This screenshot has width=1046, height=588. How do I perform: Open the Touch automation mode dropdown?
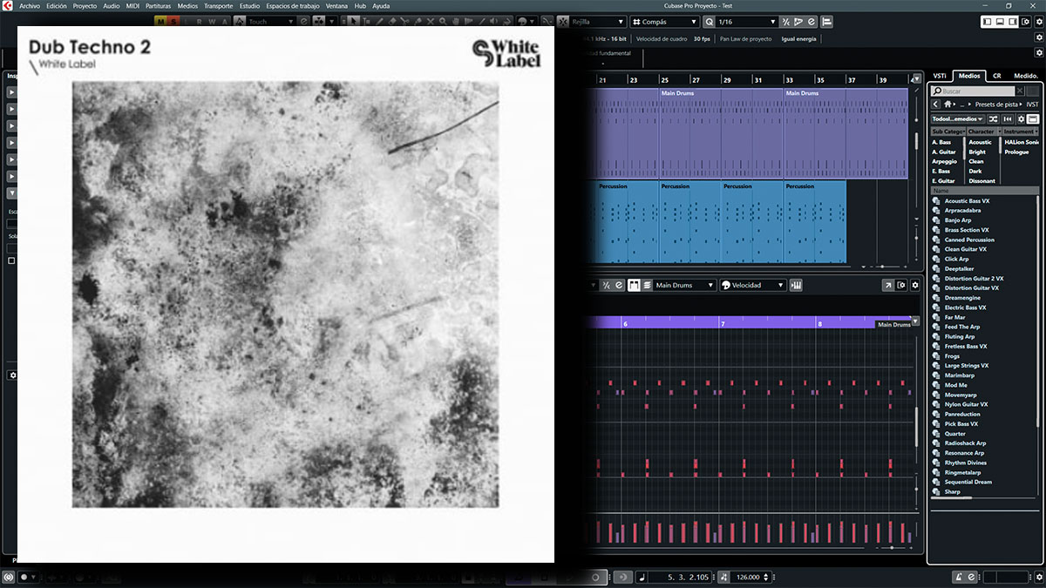[x=272, y=22]
